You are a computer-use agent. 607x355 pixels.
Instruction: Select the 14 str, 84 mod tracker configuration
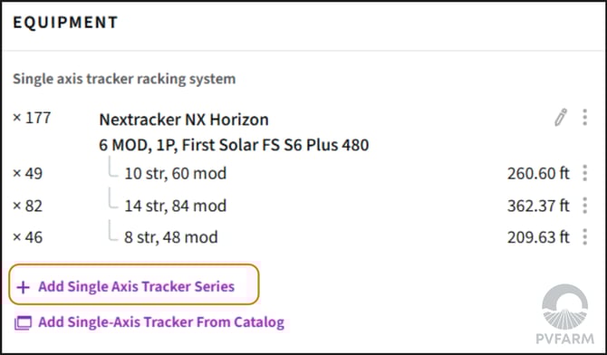[x=176, y=206]
